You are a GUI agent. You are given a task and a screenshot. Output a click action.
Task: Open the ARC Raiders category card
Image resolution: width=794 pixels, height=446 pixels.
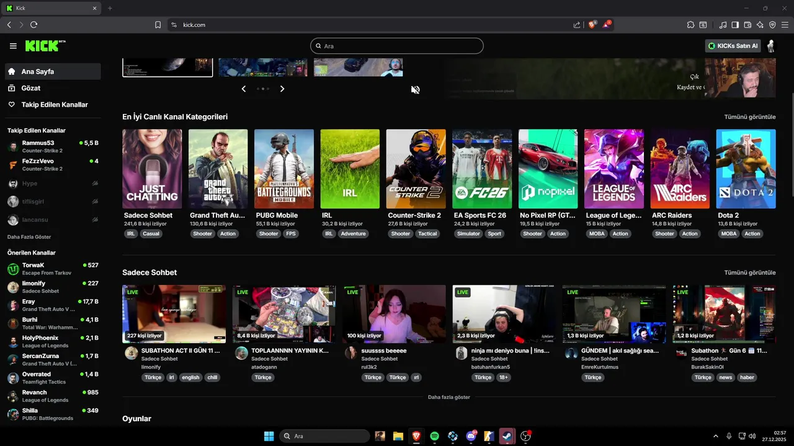[x=680, y=168]
